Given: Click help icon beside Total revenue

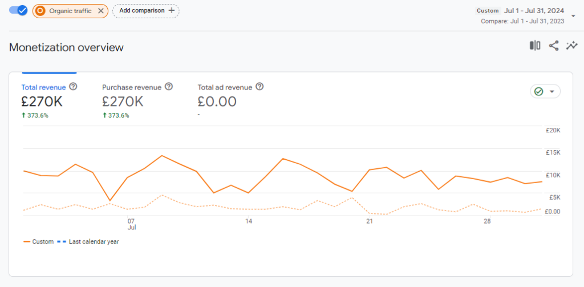Looking at the screenshot, I should tap(73, 87).
